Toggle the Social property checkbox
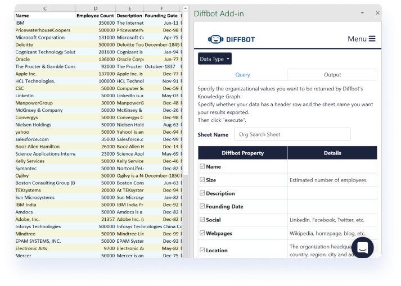This screenshot has width=401, height=286. click(202, 220)
